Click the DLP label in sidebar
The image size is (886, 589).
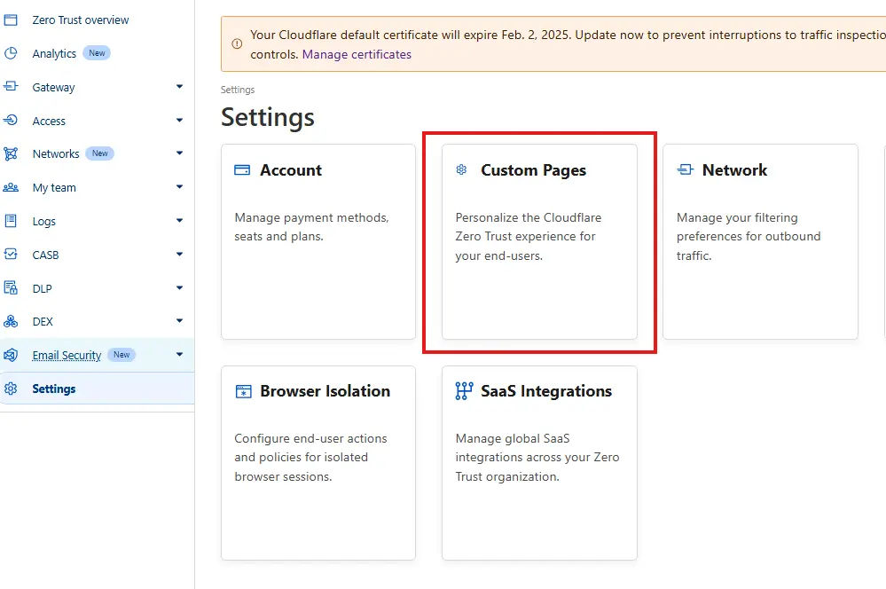click(x=43, y=289)
